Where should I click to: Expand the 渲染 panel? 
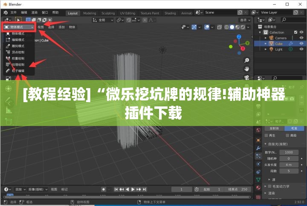pyautogui.click(x=266, y=193)
